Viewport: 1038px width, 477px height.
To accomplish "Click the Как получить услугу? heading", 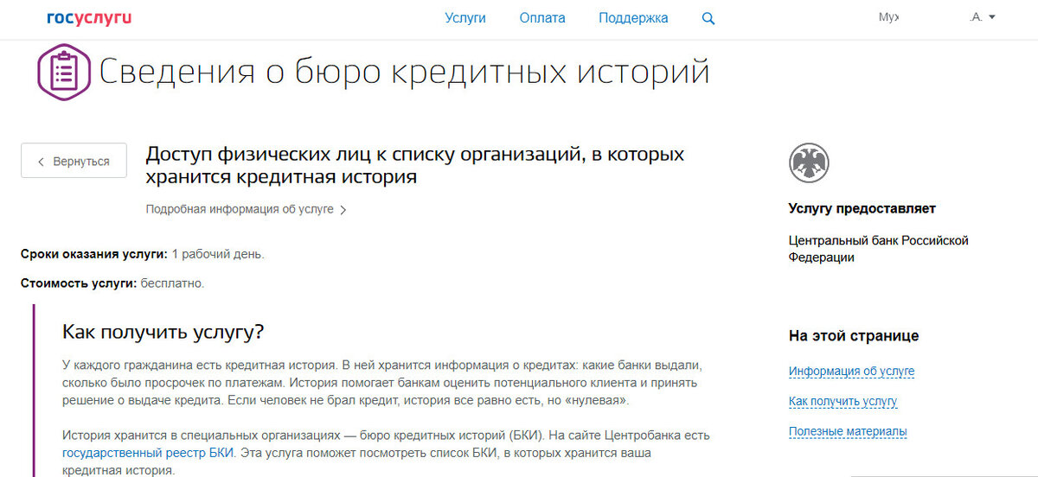I will (x=163, y=333).
